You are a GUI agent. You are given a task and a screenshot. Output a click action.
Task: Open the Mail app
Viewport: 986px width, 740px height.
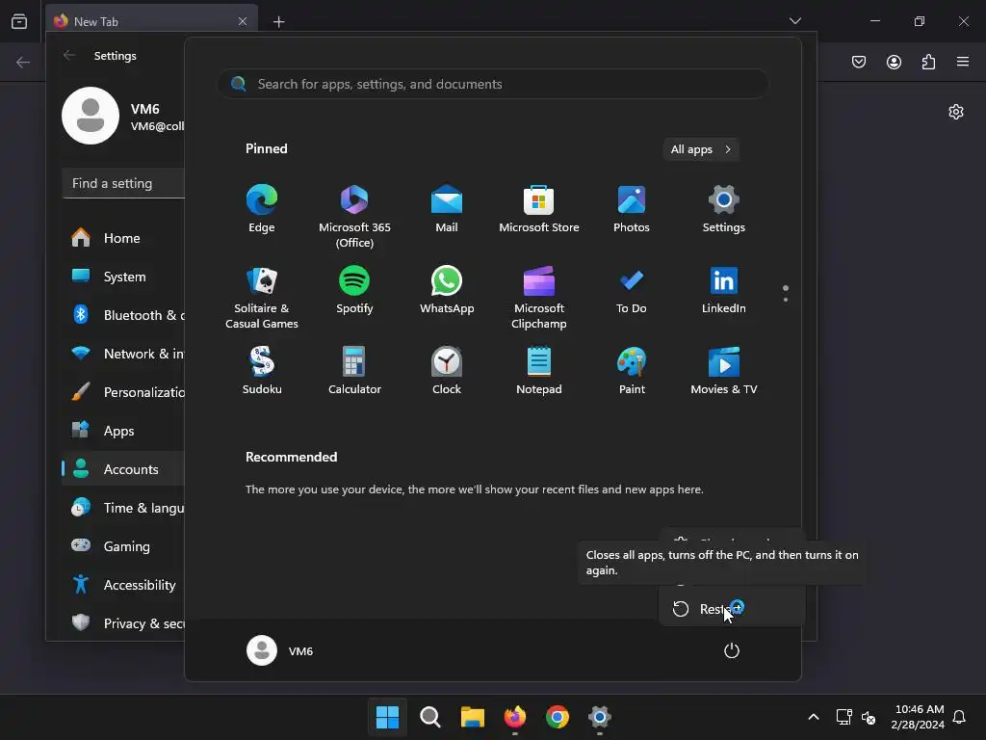pos(447,209)
